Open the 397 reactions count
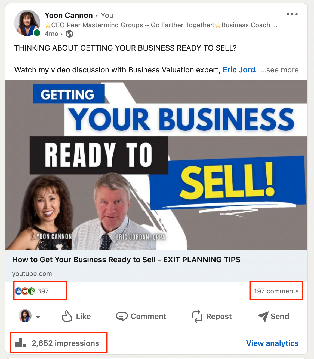314x359 pixels. [43, 291]
